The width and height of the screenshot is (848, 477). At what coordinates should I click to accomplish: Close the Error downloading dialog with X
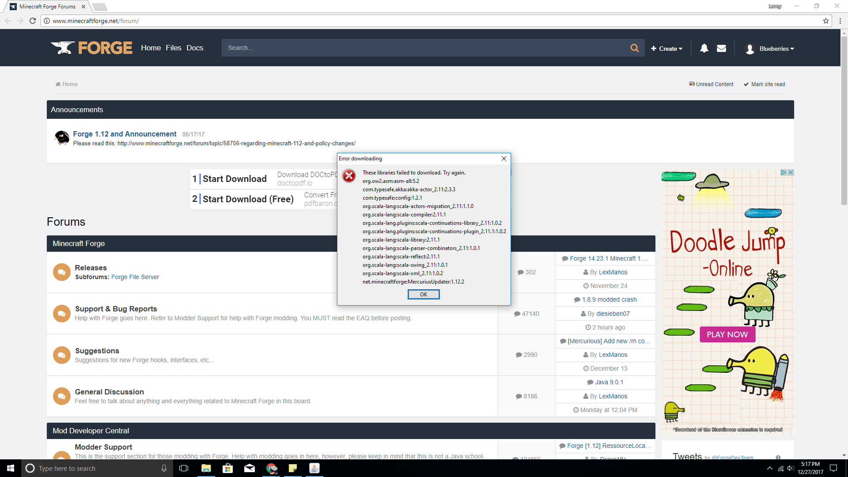(x=504, y=159)
